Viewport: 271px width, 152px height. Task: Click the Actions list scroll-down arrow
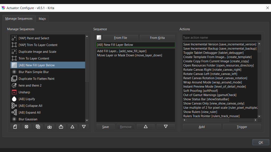pos(259,116)
